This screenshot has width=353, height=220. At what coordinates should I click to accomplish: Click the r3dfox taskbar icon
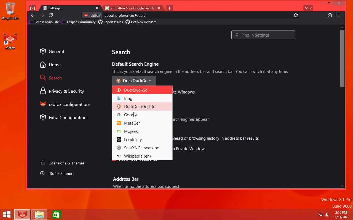pyautogui.click(x=22, y=215)
